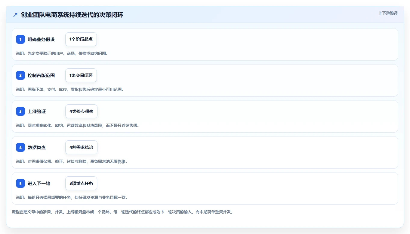Click the step heading 上线验证

37,111
